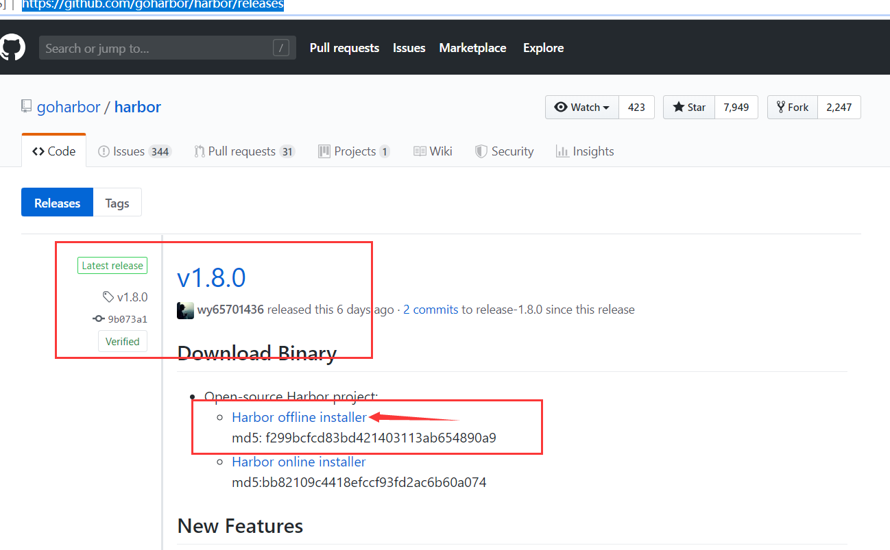This screenshot has height=550, width=890.
Task: Click the GitHub octocat logo
Action: pyautogui.click(x=12, y=48)
